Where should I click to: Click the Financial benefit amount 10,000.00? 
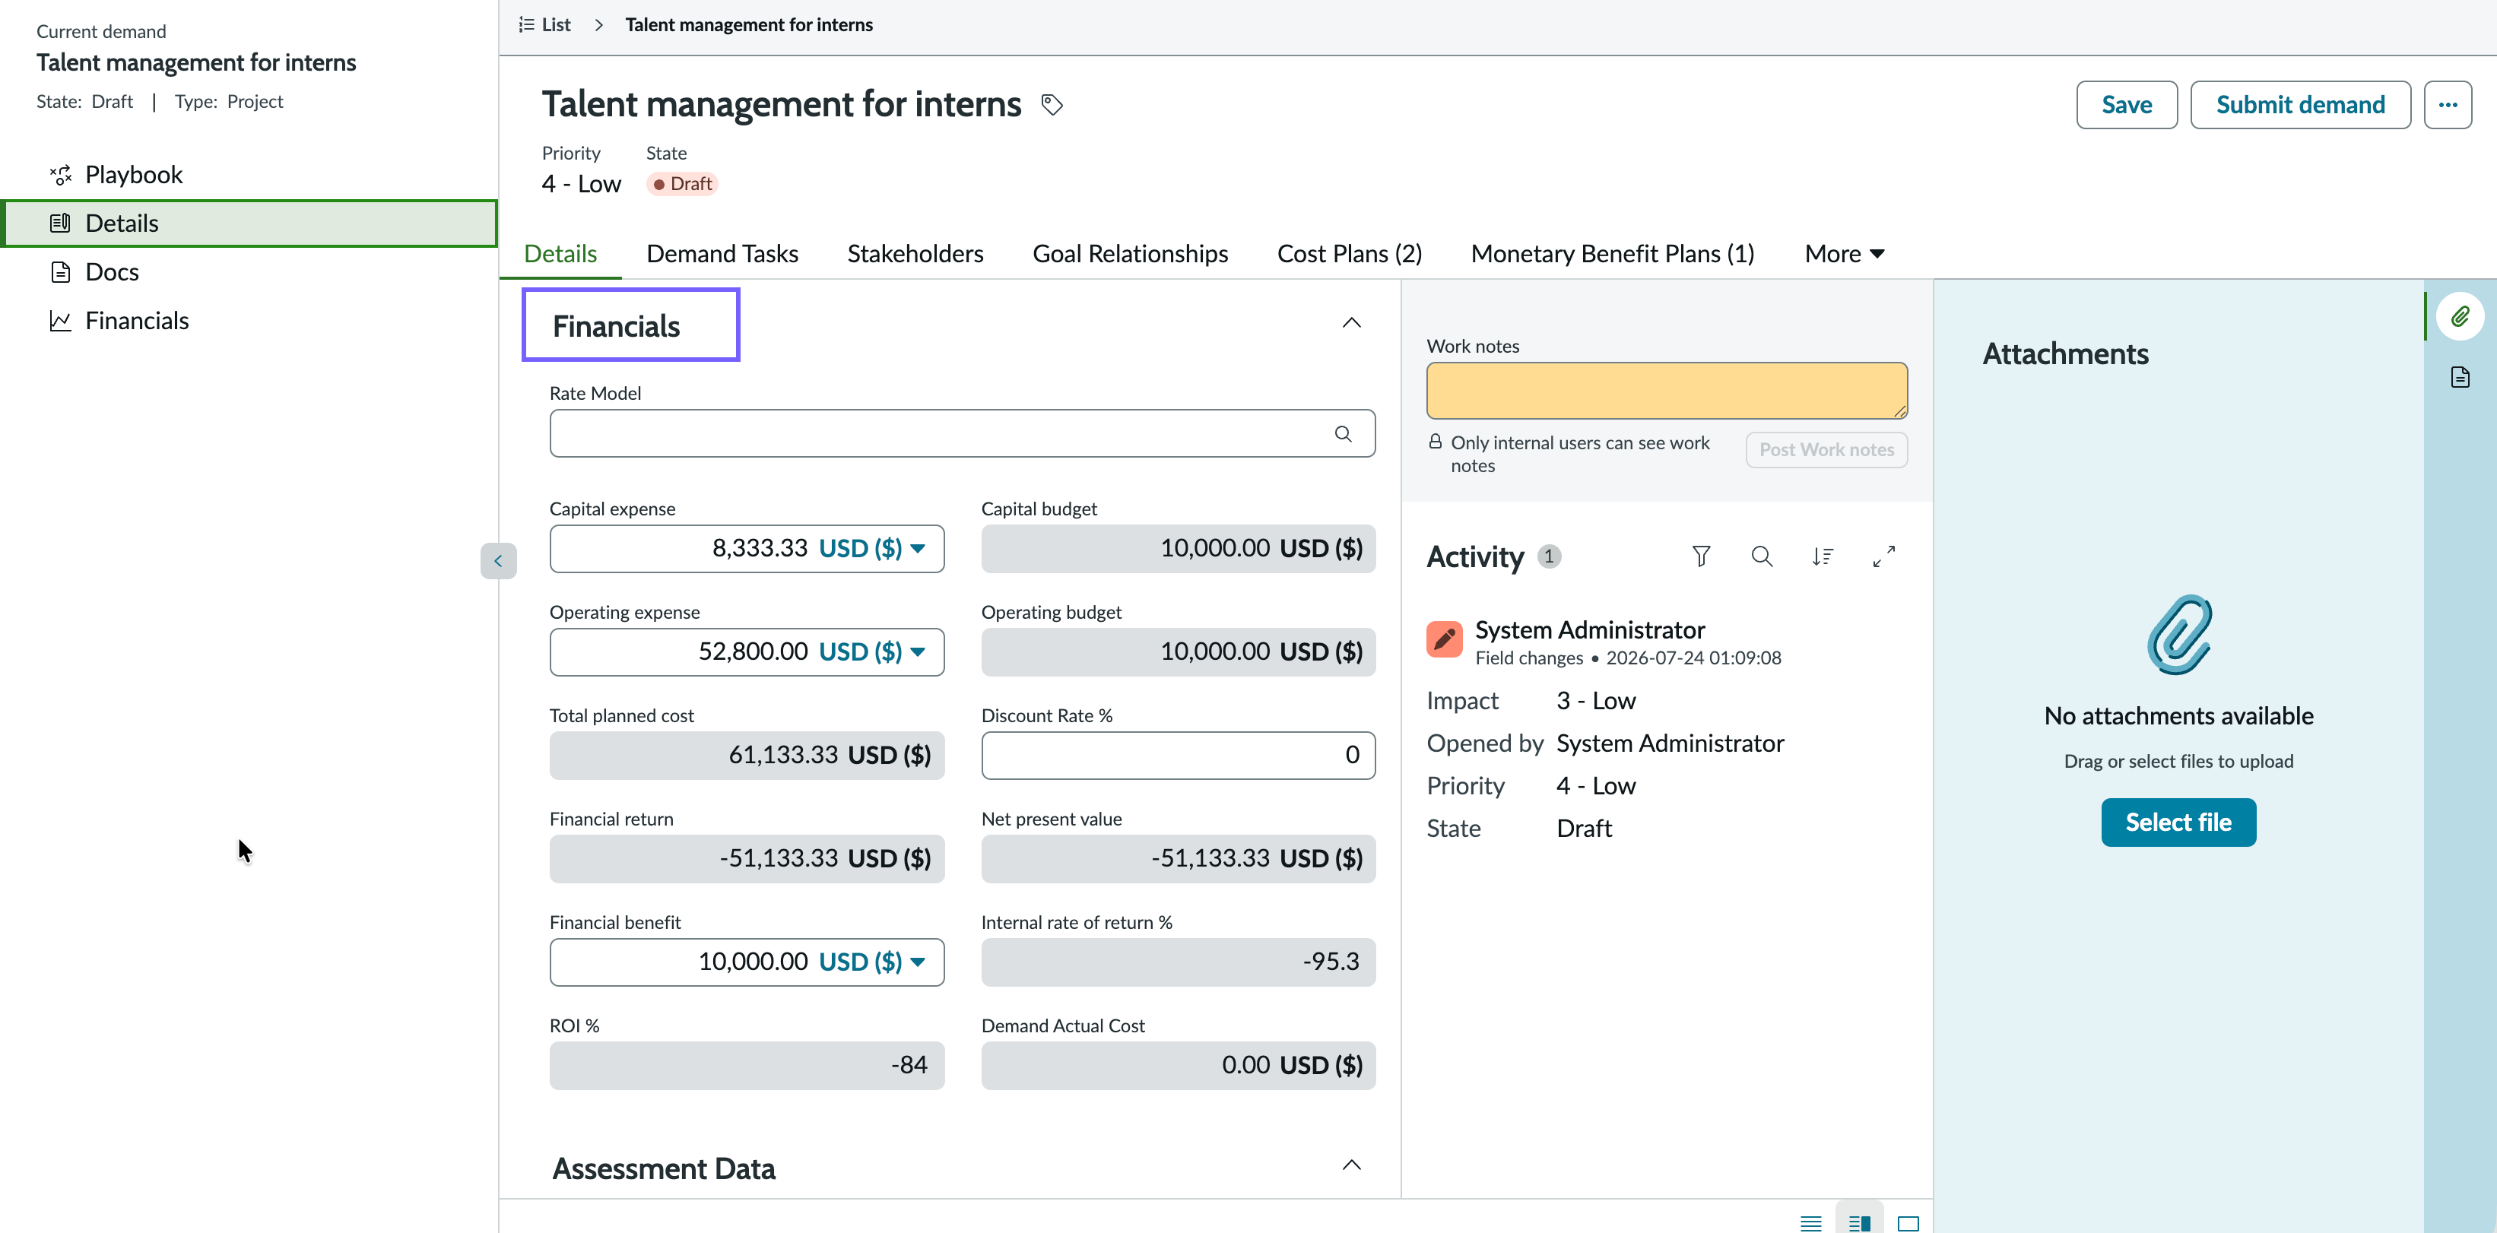[752, 962]
